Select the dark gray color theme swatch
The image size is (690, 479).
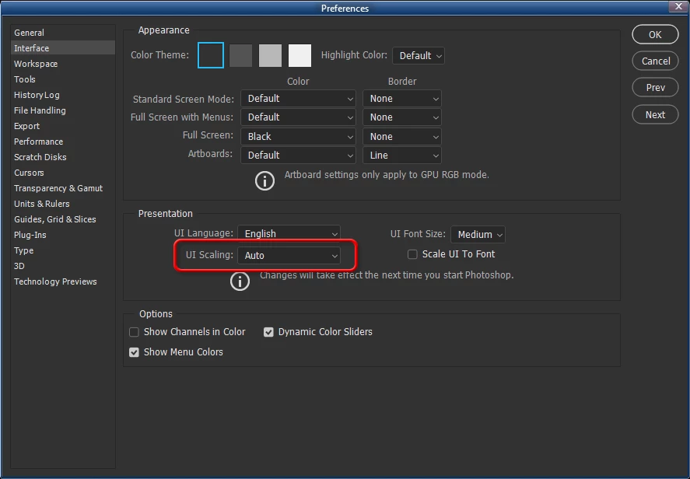[240, 55]
